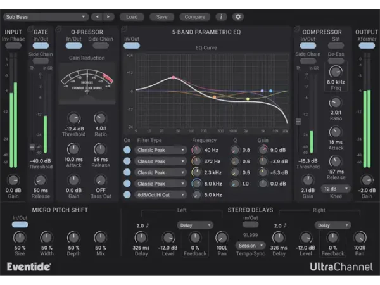Click the De-Ess Freq knob at 8.0 kHz
The width and height of the screenshot is (380, 285).
(x=336, y=72)
